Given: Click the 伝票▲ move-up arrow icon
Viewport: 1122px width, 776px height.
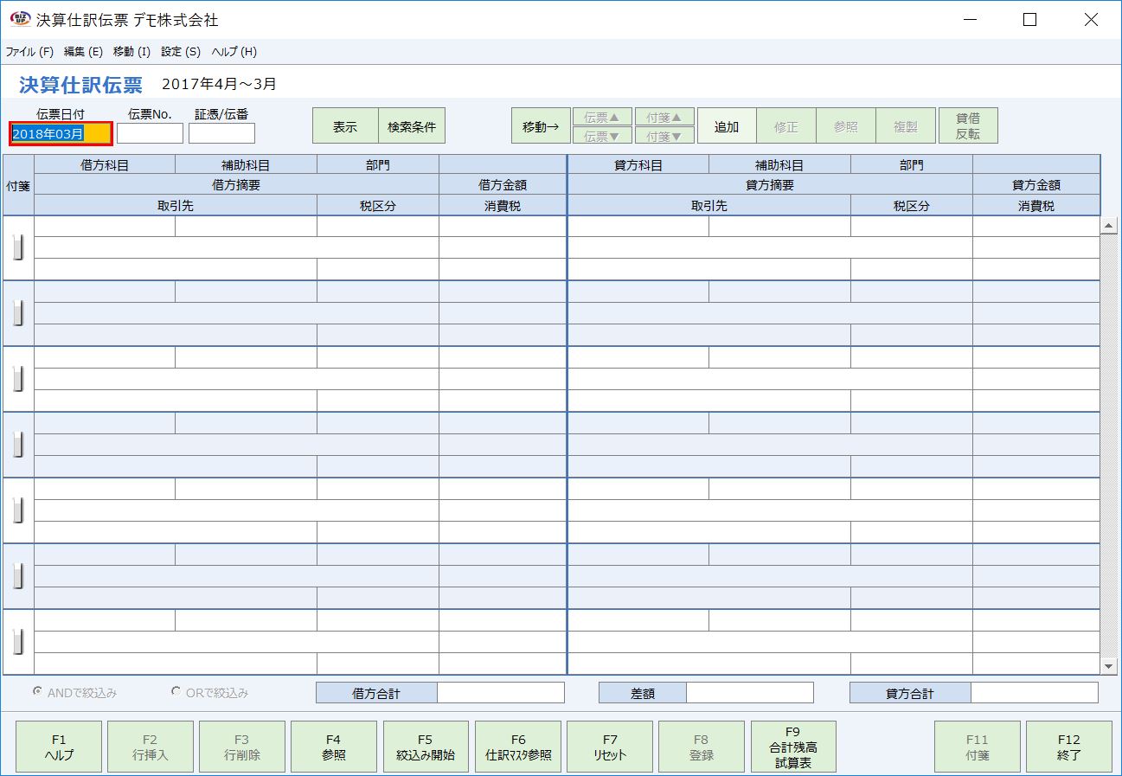Looking at the screenshot, I should tap(601, 117).
